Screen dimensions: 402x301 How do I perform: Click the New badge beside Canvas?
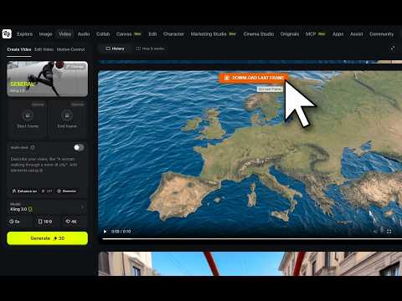click(137, 34)
